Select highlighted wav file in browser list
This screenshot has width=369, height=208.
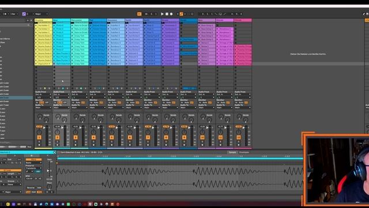16,98
